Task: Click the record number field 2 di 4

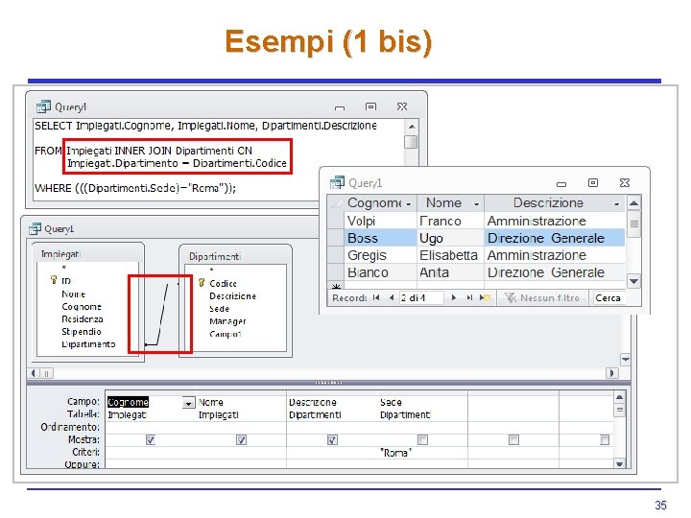Action: pos(421,297)
